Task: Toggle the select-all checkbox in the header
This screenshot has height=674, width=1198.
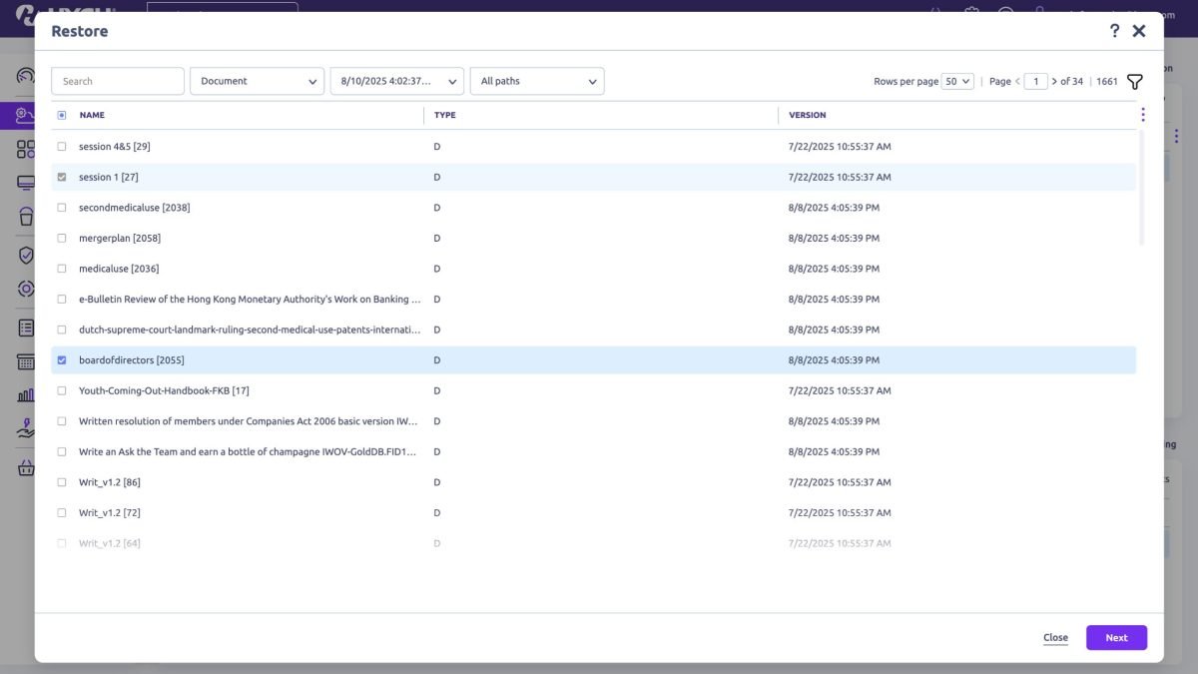Action: pos(61,114)
